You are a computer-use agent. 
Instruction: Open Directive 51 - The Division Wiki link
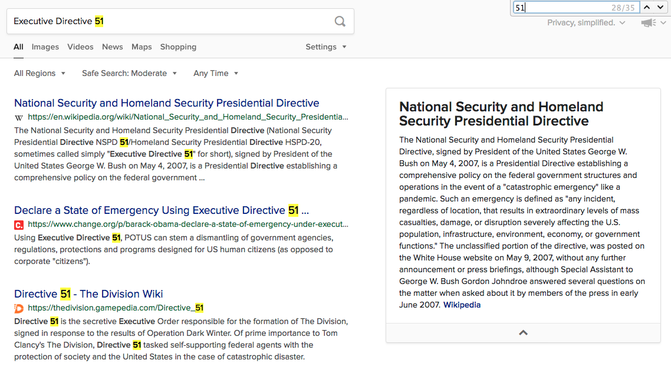[x=88, y=294]
